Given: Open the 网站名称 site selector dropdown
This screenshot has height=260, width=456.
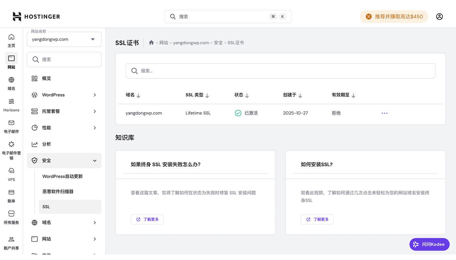Looking at the screenshot, I should [64, 39].
